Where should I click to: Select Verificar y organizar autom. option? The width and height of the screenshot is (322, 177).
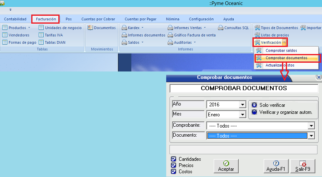point(254,112)
